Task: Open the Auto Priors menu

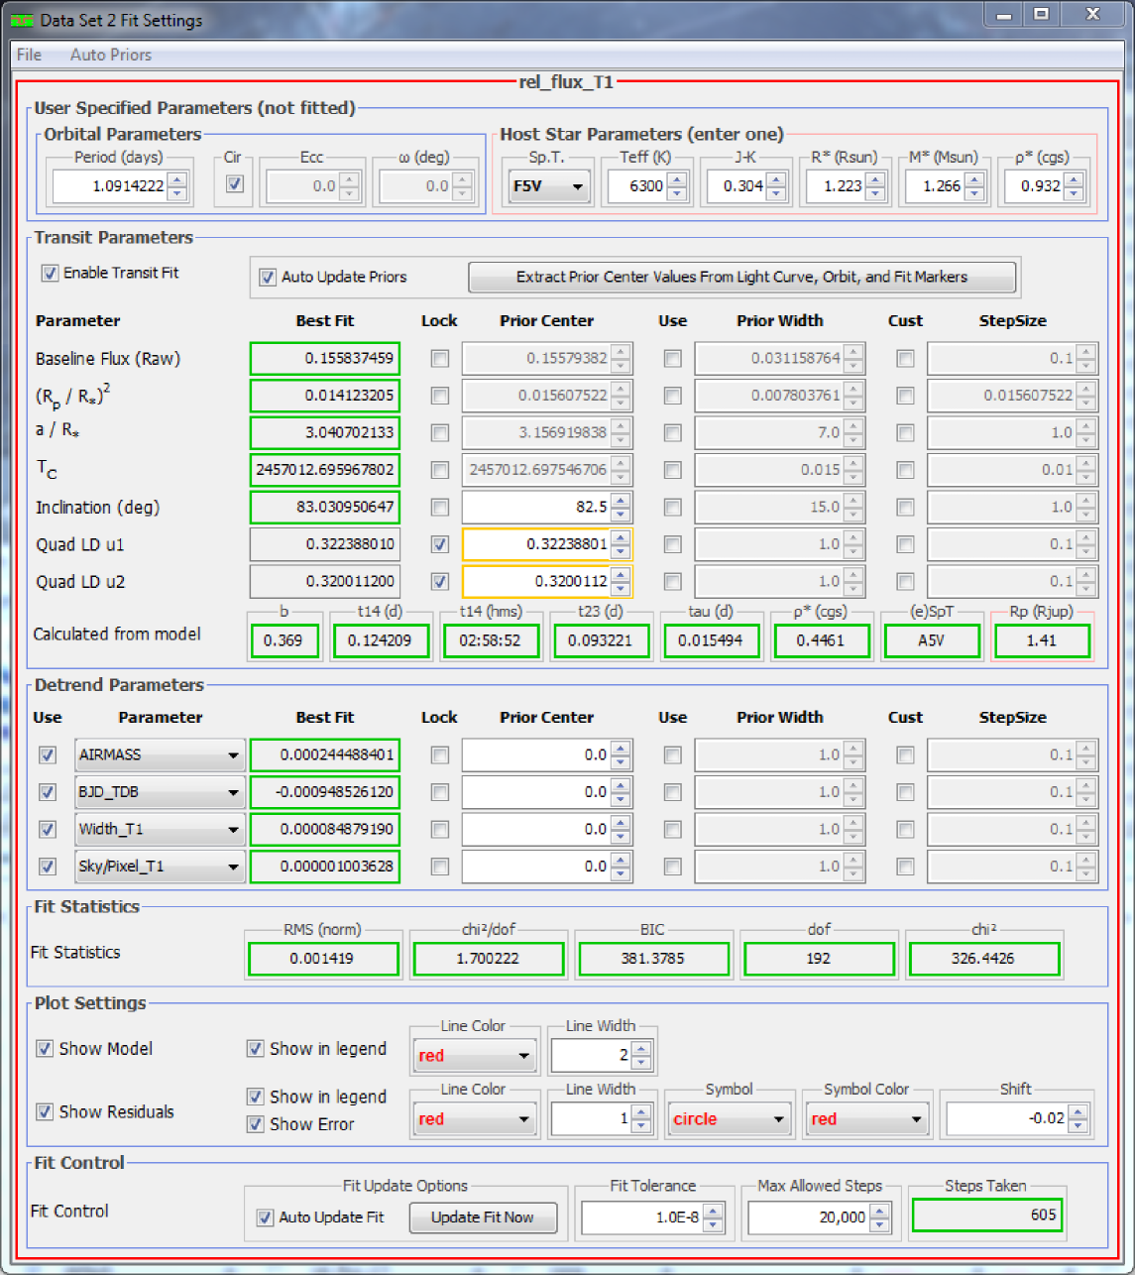Action: [110, 55]
